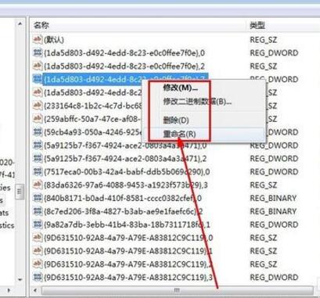320x298 pixels.
Task: Click the REG_BINARY type cell of the {8c7ed206 row
Action: tap(273, 211)
